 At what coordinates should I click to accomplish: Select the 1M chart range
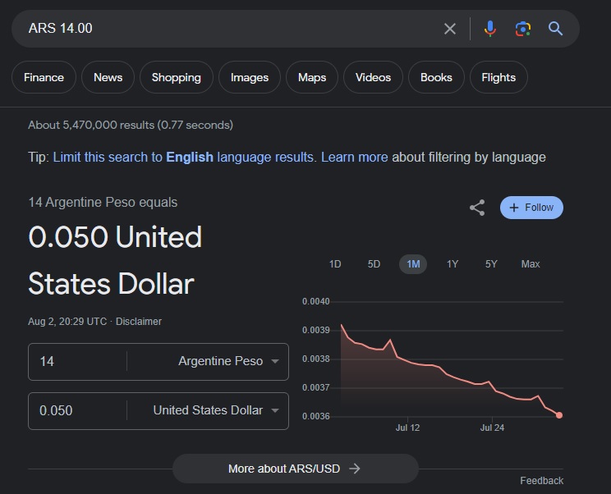pos(413,264)
